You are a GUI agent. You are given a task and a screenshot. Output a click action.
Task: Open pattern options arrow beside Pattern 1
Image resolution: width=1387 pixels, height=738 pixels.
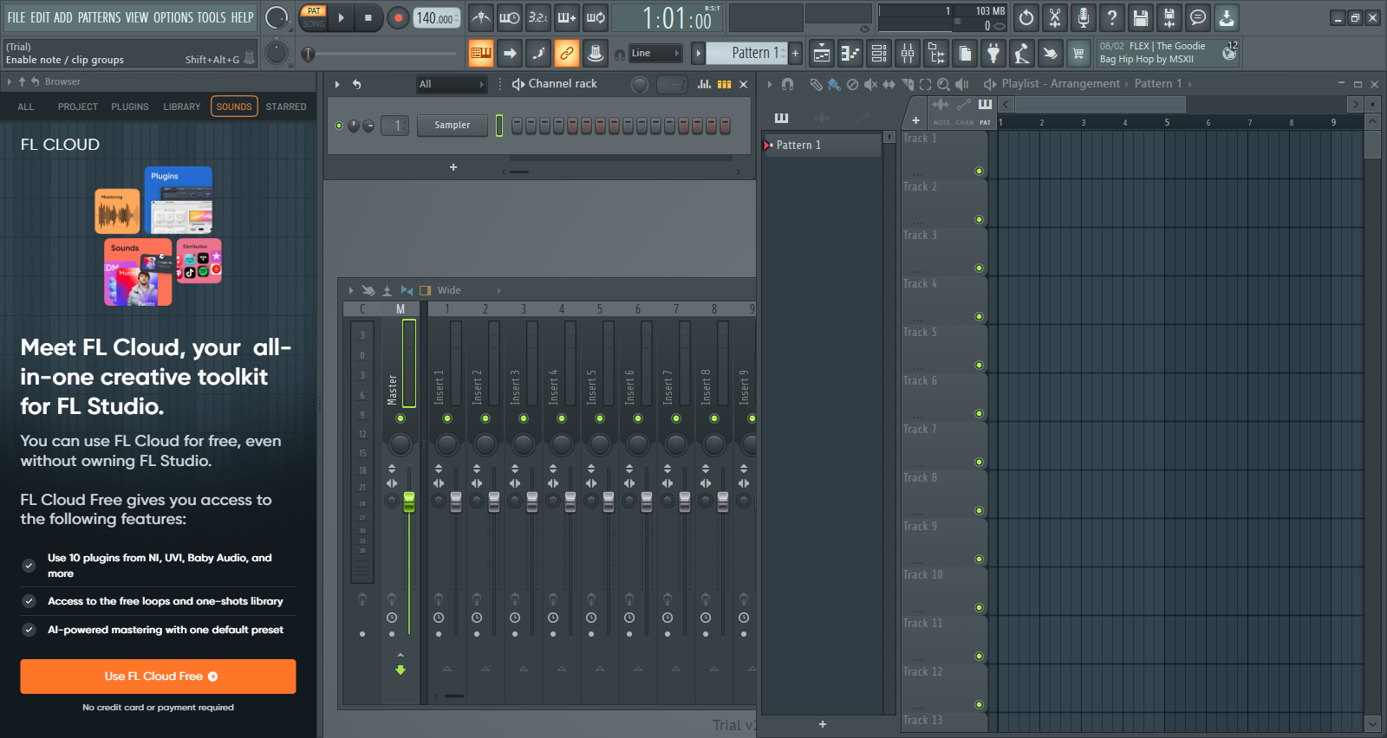[698, 53]
